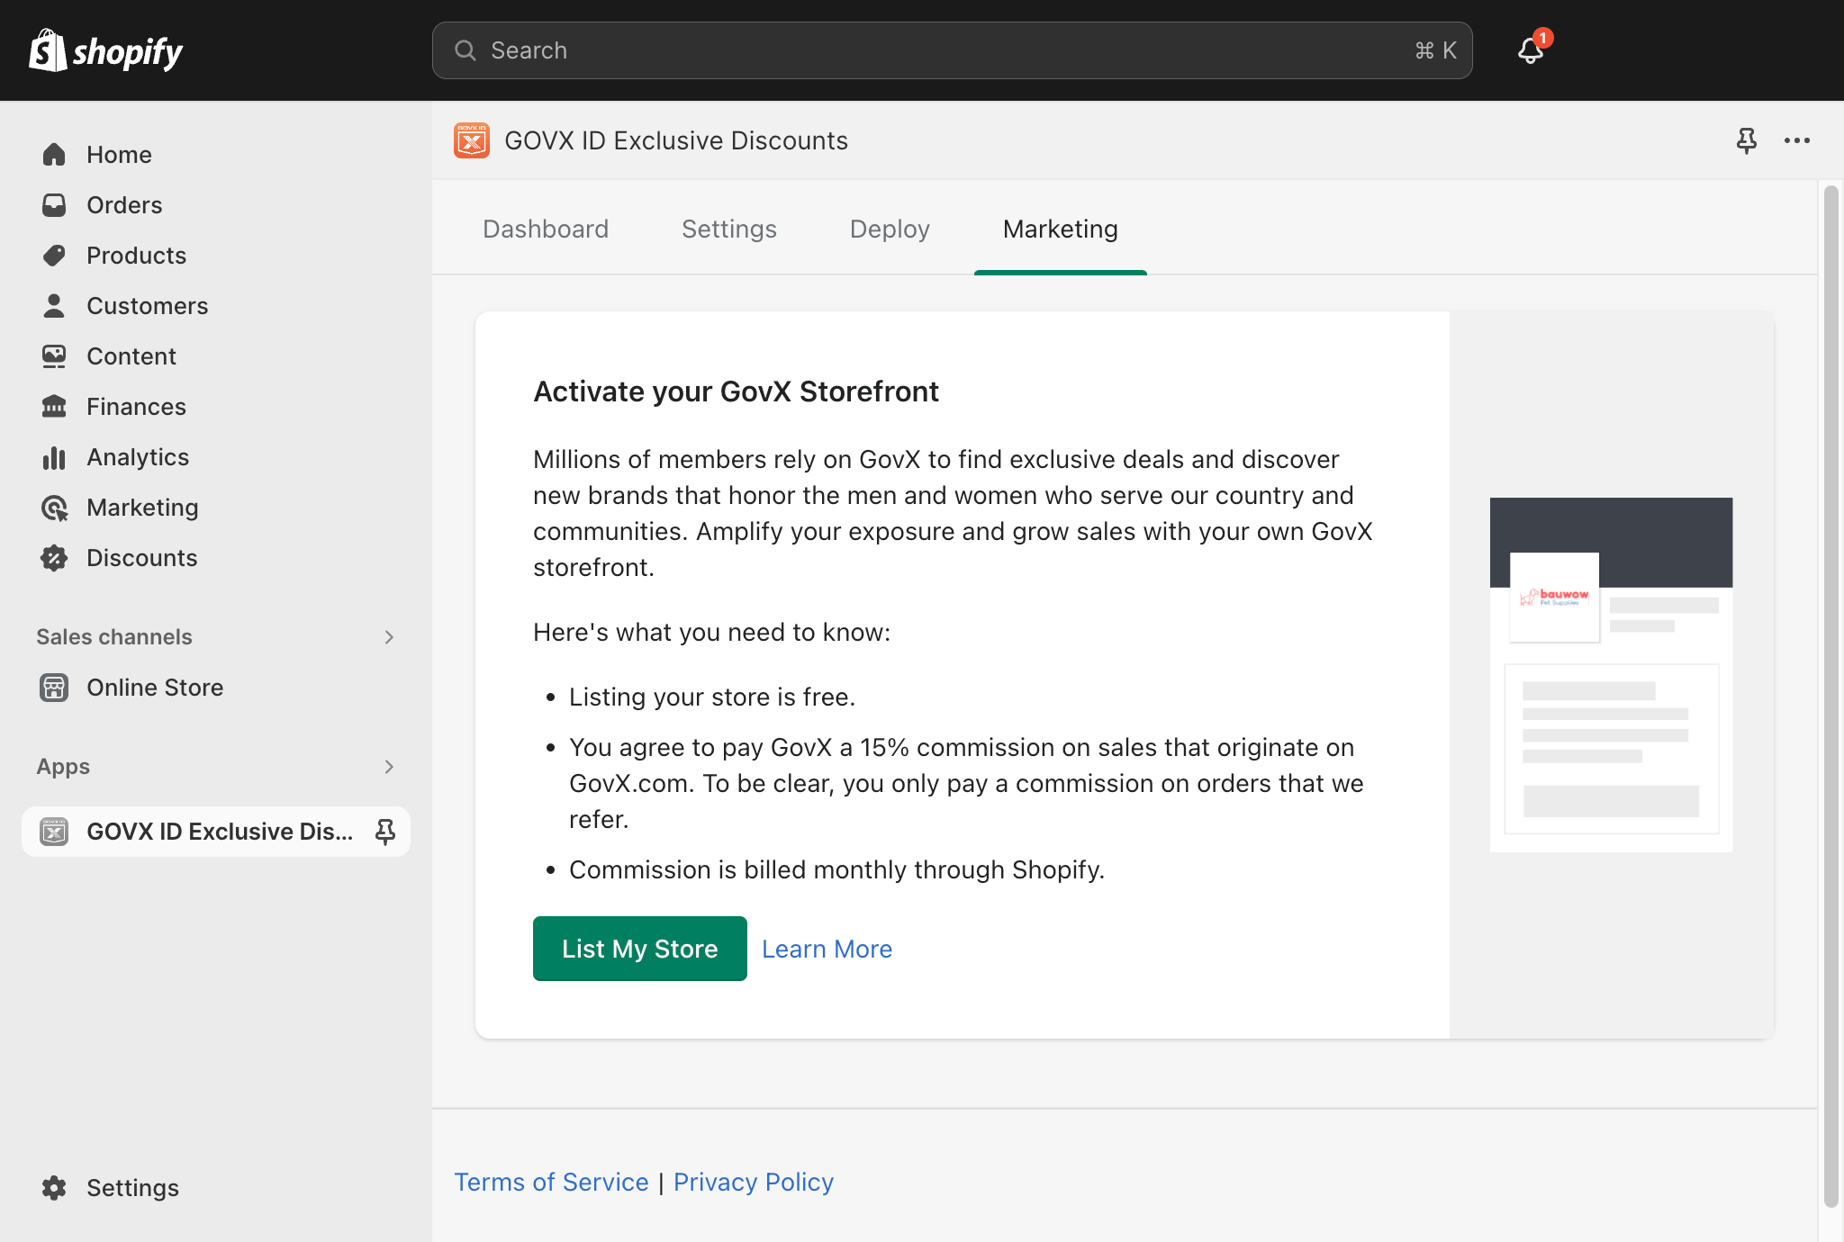Click the Apps section label
The height and width of the screenshot is (1242, 1844).
[63, 767]
